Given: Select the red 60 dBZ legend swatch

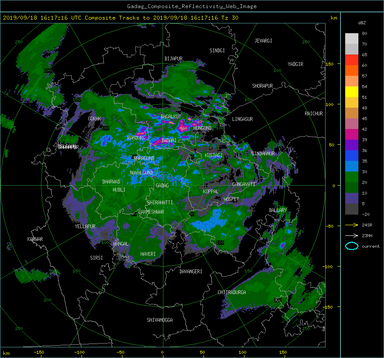Looking at the screenshot, I should pyautogui.click(x=352, y=60).
